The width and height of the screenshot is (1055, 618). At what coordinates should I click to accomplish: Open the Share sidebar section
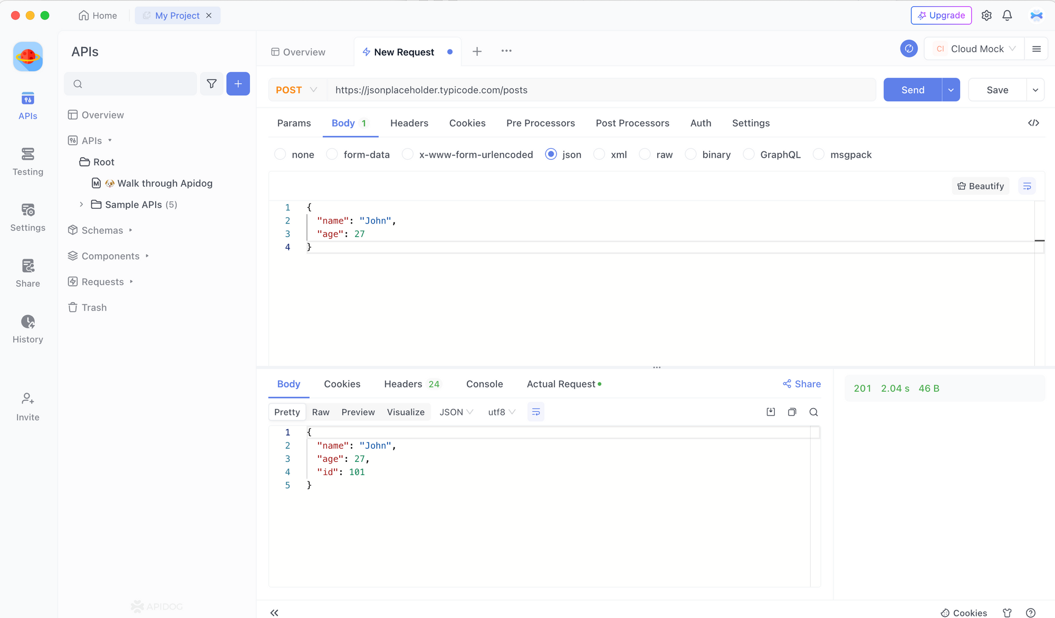tap(28, 274)
